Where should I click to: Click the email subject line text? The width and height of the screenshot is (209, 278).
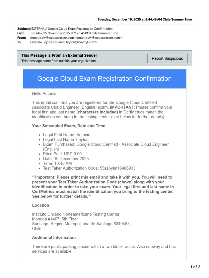[x=71, y=29]
